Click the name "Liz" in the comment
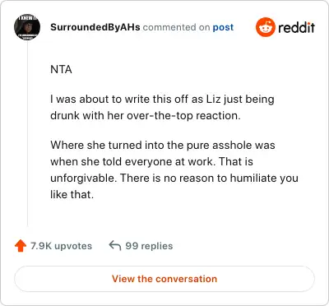 point(213,100)
